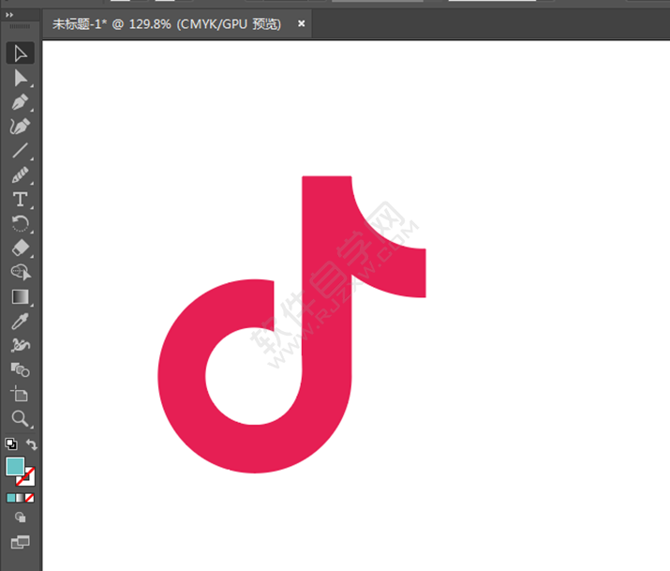Select the Rotate tool
Screen dimensions: 670x571
point(20,223)
